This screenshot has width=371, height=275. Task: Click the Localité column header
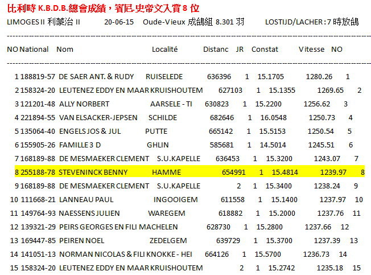click(x=164, y=50)
